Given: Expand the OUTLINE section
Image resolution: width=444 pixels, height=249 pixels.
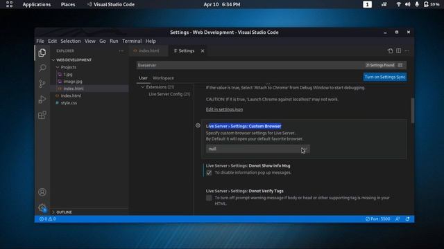Looking at the screenshot, I should (62, 212).
